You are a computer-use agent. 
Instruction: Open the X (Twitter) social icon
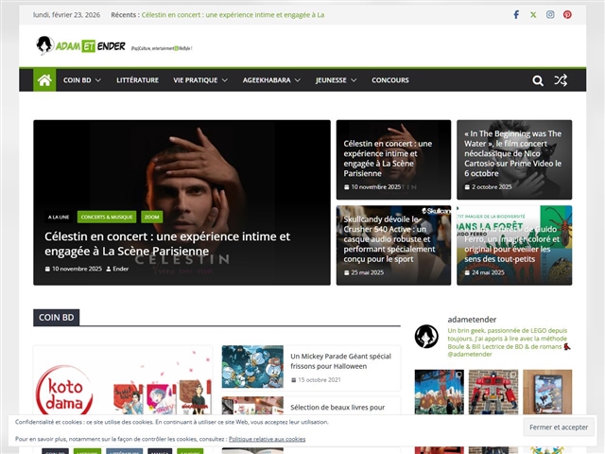point(533,15)
